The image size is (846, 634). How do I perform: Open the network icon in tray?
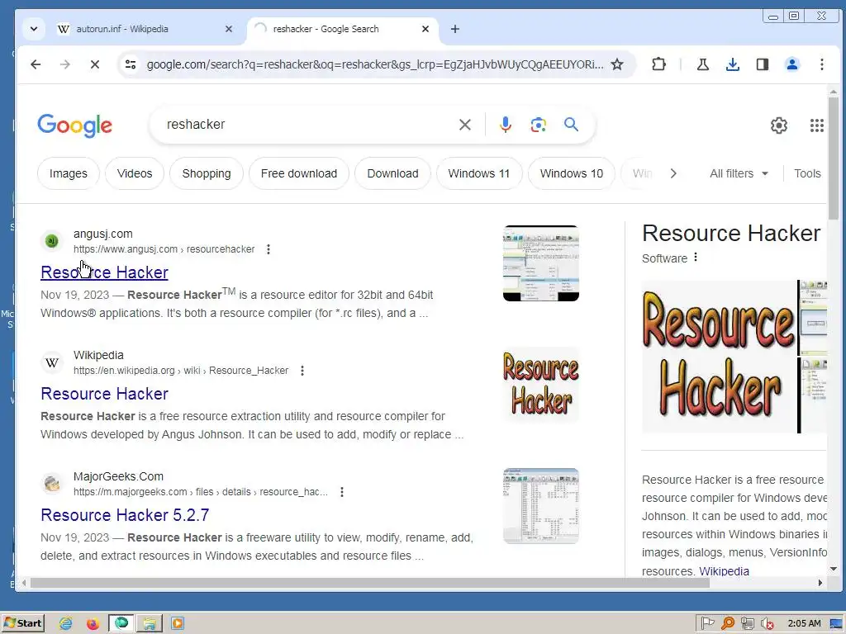point(747,624)
